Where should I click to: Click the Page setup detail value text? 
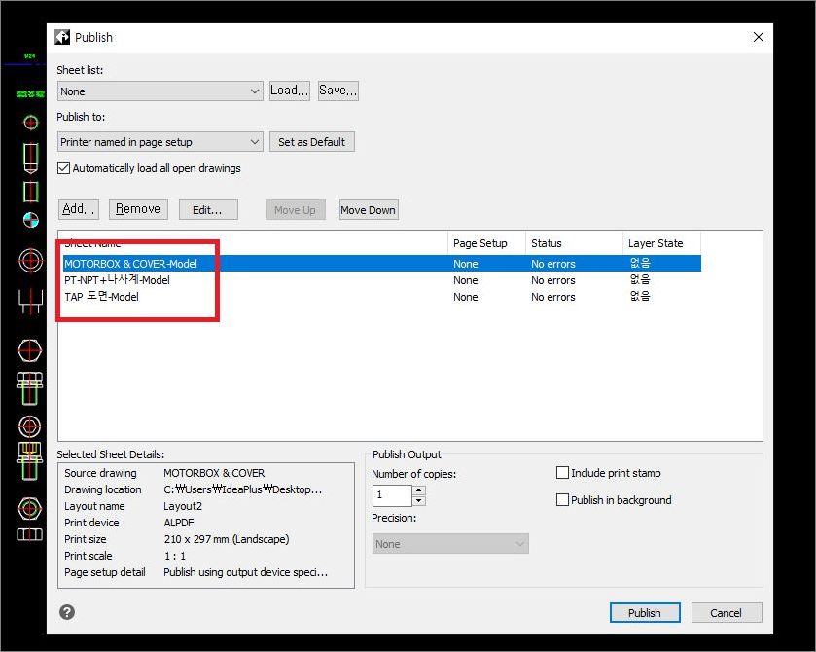(x=246, y=572)
